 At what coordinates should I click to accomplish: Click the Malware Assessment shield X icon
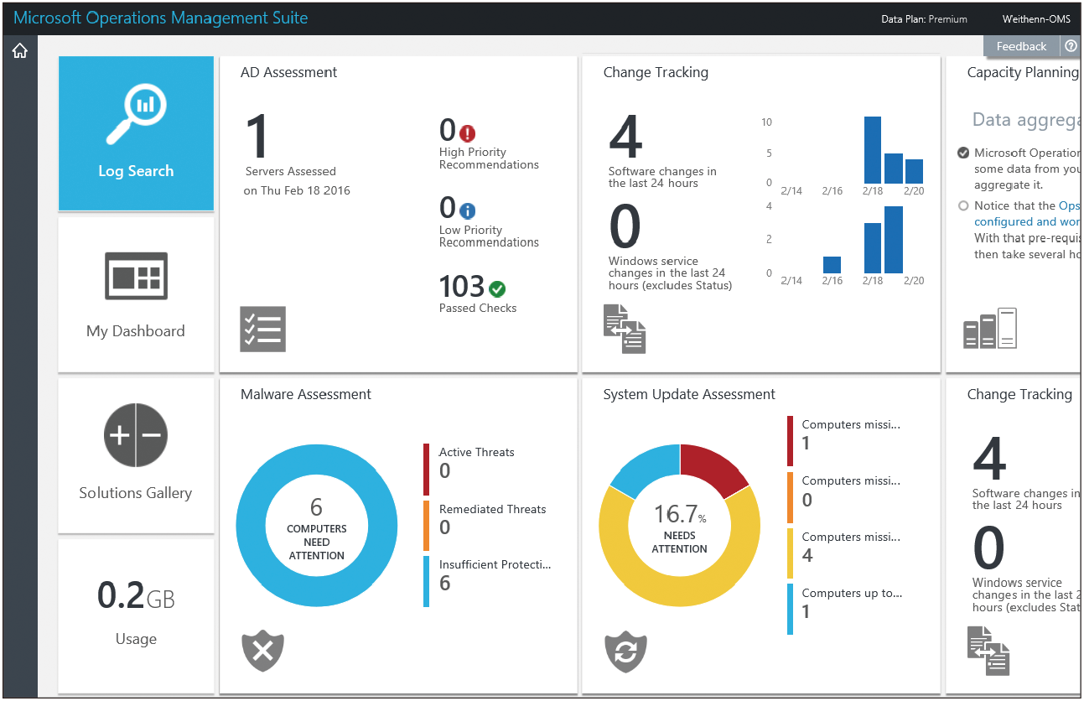tap(263, 651)
